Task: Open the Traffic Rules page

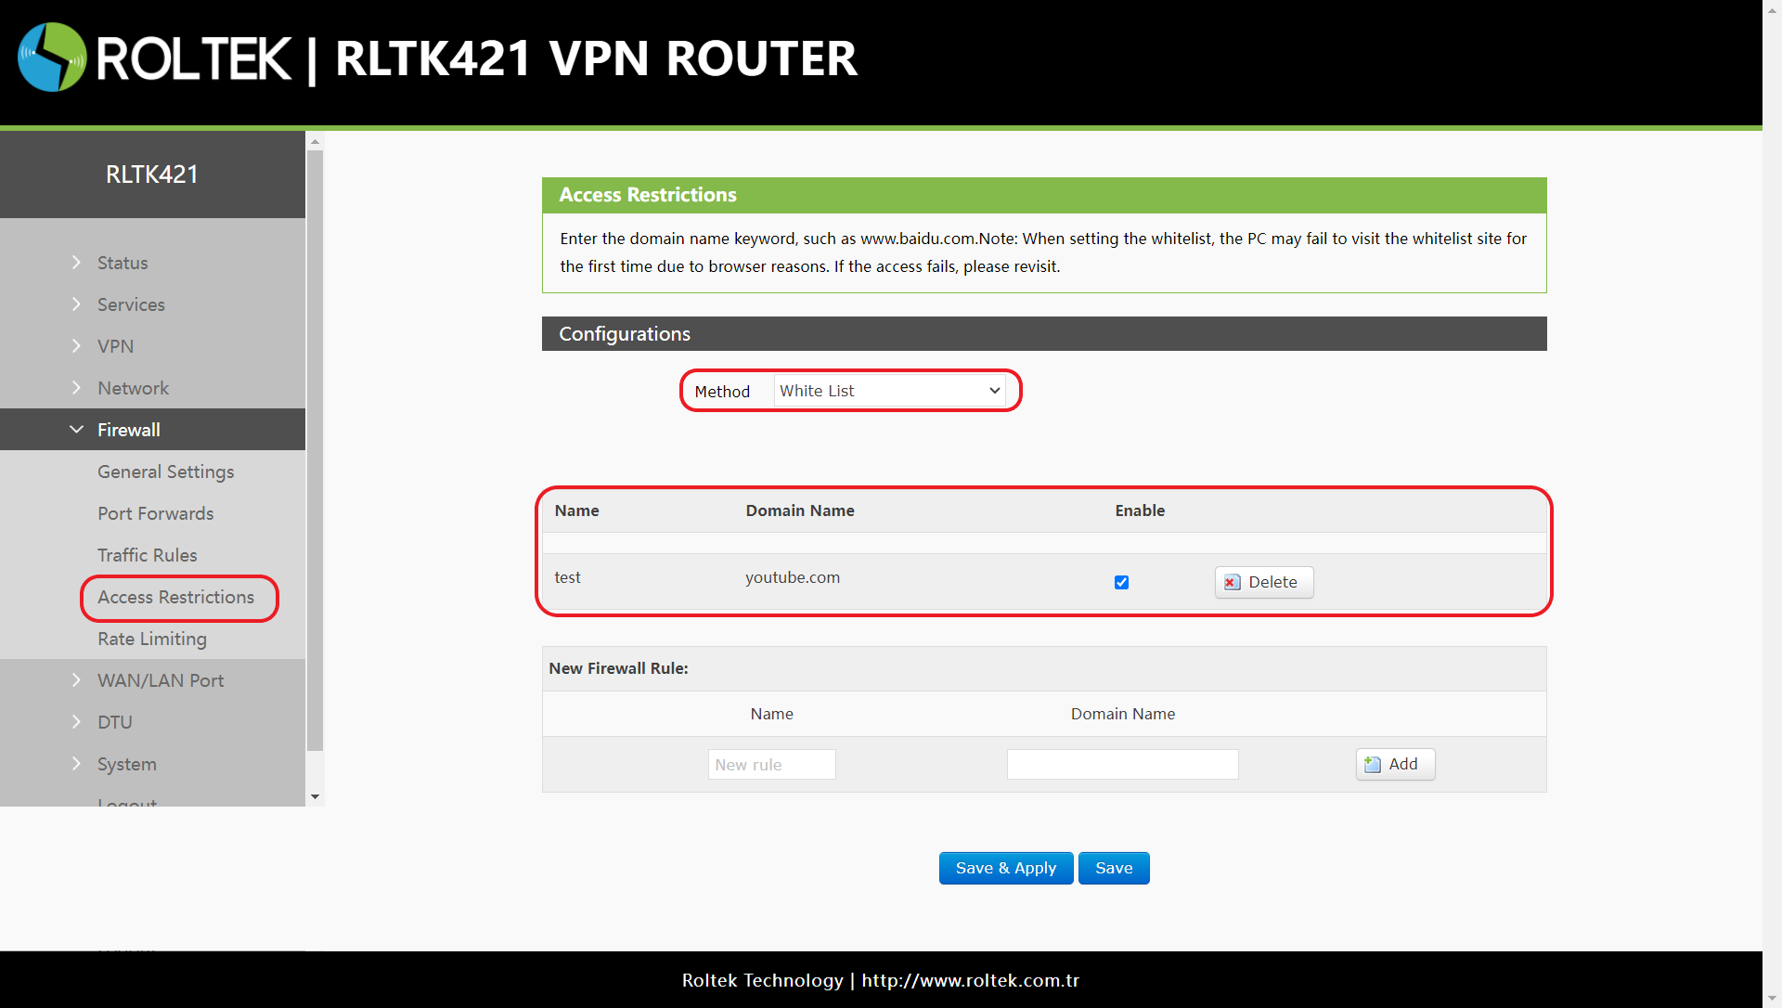Action: pyautogui.click(x=147, y=555)
